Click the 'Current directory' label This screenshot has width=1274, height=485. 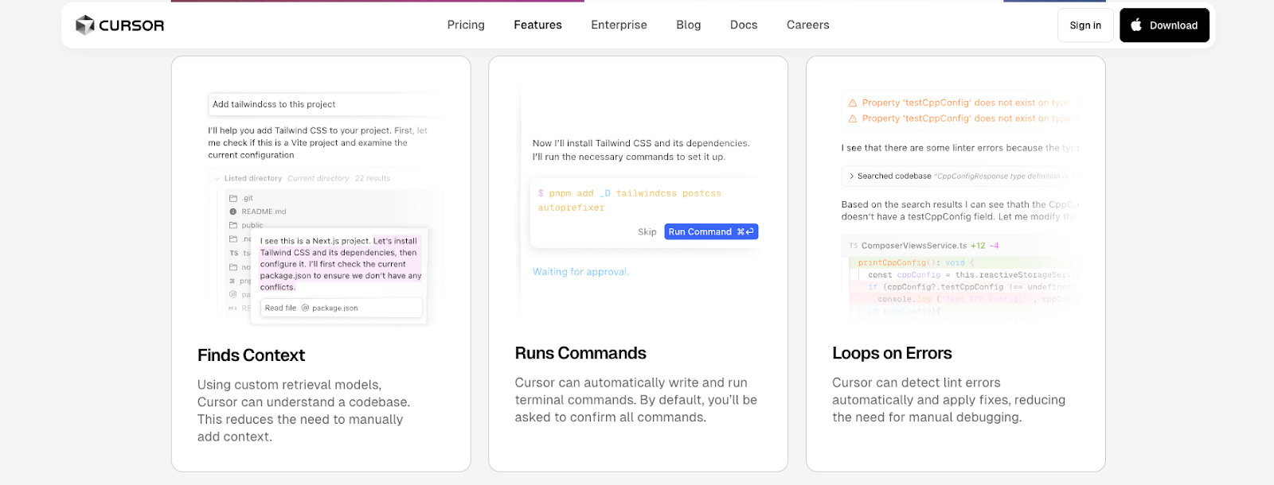(318, 178)
